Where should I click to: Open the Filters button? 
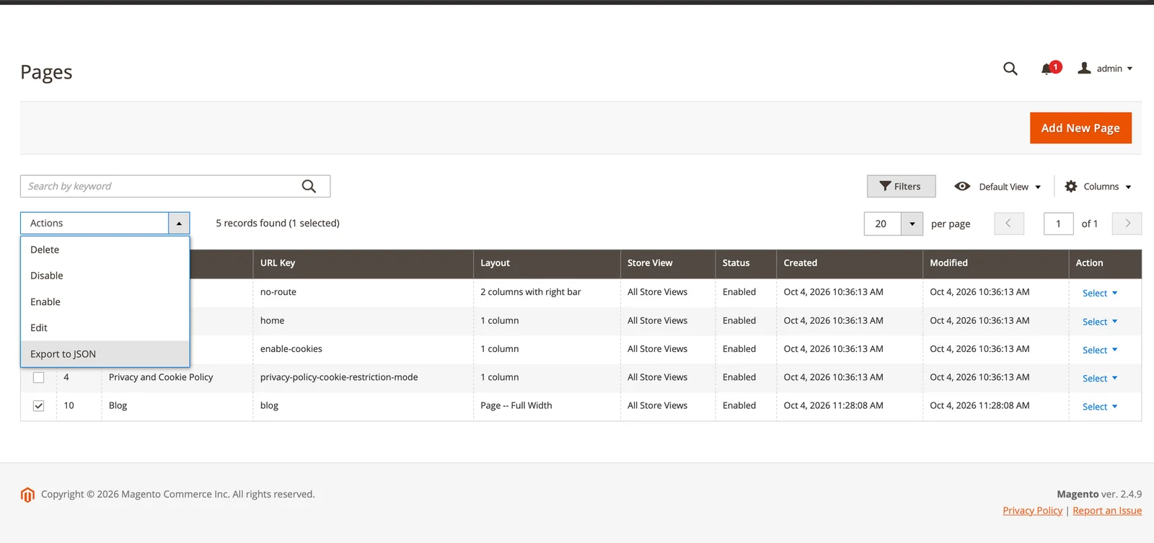tap(901, 186)
